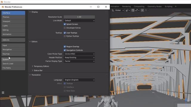The width and height of the screenshot is (191, 107).
Task: Toggle the translation Interface checkbox
Action: [x=65, y=87]
